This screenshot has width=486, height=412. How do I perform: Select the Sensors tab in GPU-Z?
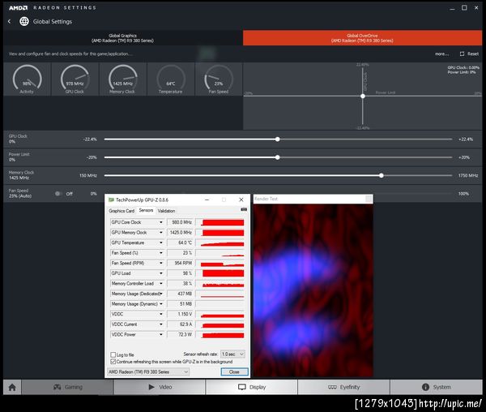(146, 210)
